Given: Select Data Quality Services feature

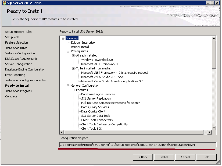Looking at the screenshot, I should [x=95, y=107].
